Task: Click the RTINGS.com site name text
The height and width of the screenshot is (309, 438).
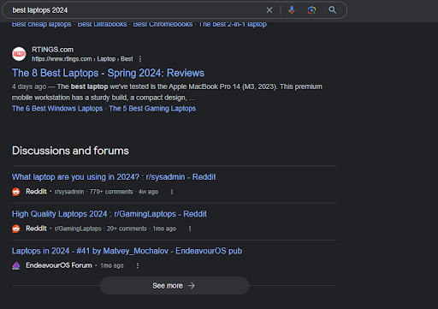Action: [x=53, y=50]
